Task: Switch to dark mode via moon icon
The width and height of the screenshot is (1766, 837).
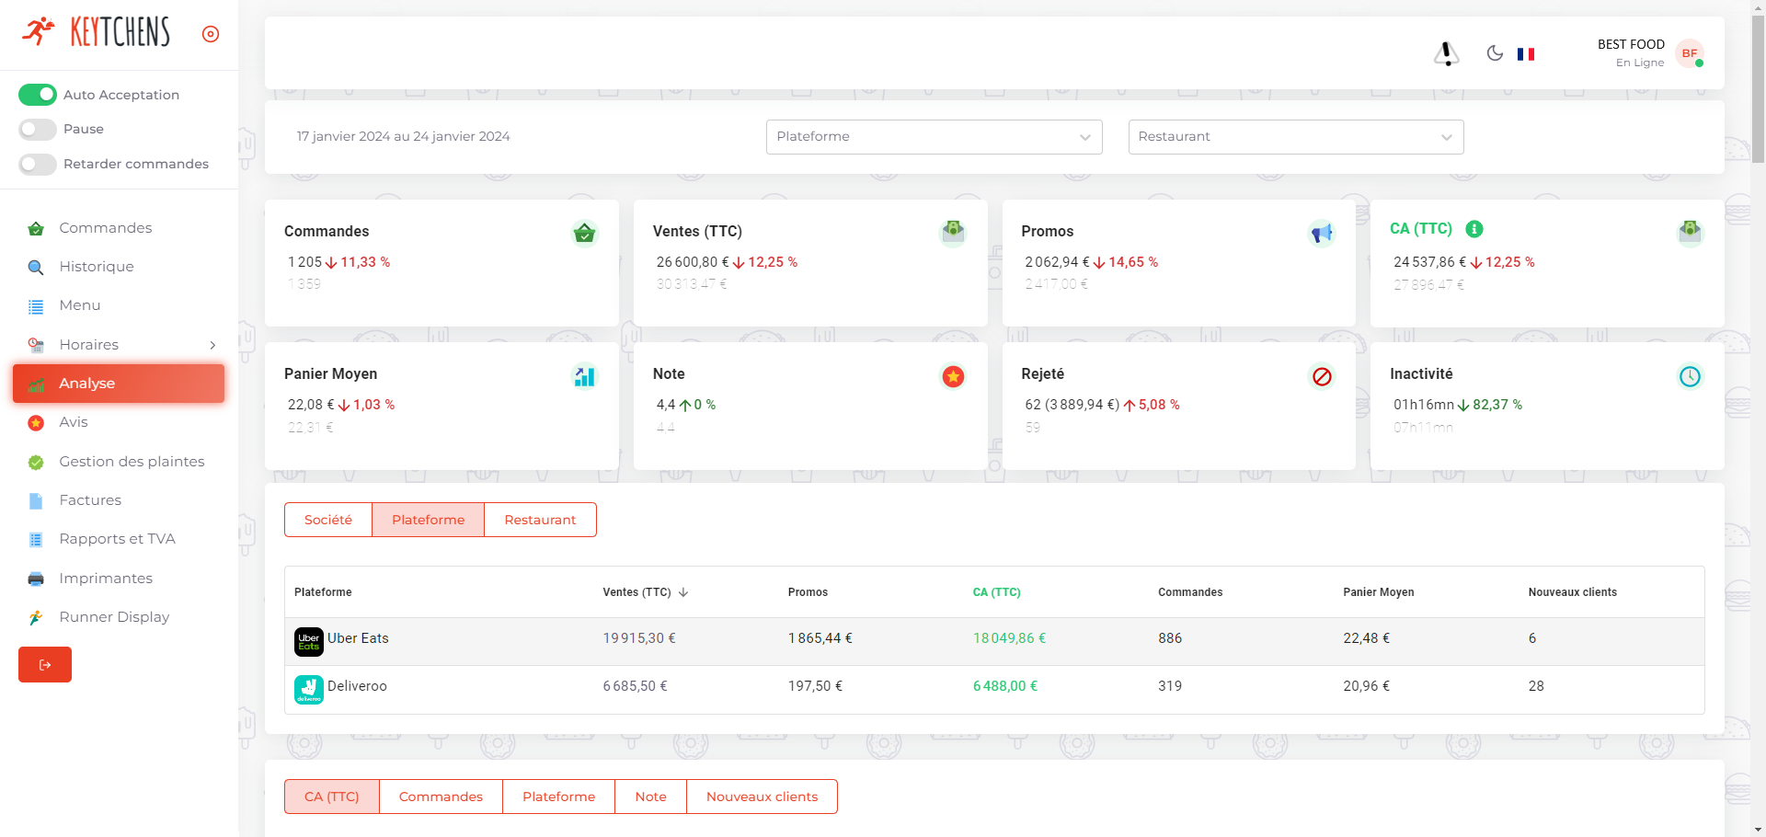Action: pyautogui.click(x=1495, y=53)
